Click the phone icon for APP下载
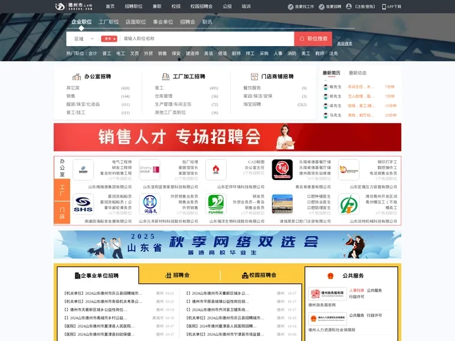The height and width of the screenshot is (341, 455). click(384, 6)
